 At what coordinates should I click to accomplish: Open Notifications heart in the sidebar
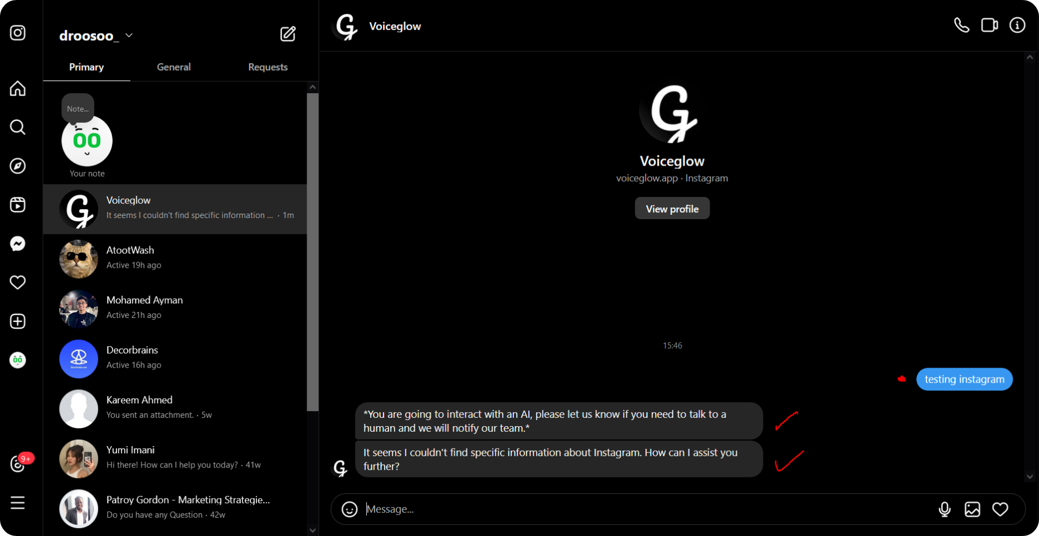(18, 282)
